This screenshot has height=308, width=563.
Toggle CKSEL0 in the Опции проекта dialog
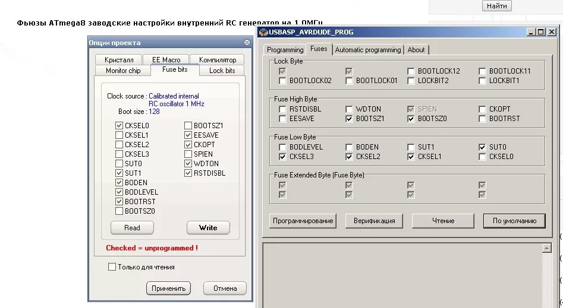click(x=119, y=125)
